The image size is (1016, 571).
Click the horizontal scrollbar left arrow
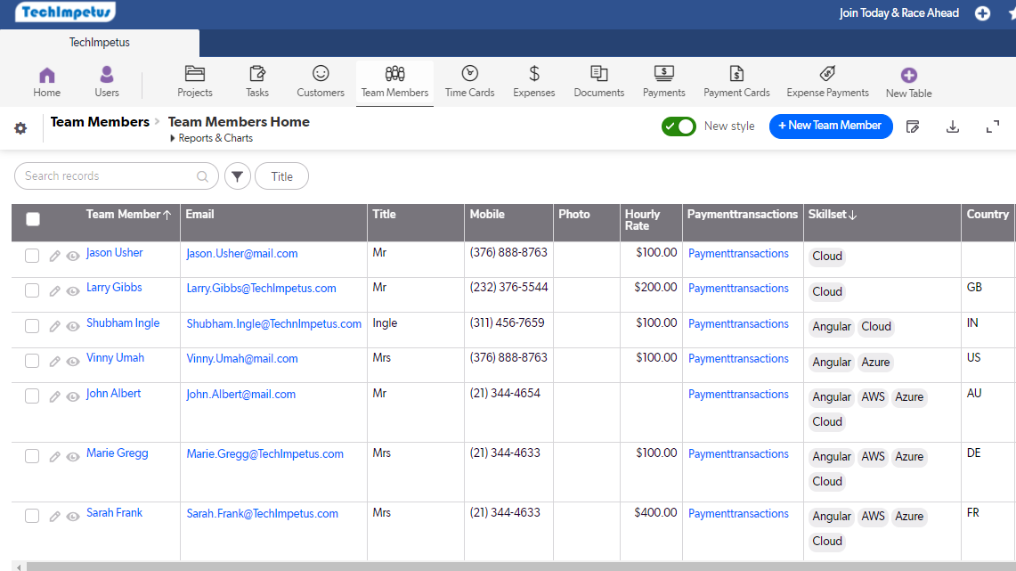pos(20,567)
